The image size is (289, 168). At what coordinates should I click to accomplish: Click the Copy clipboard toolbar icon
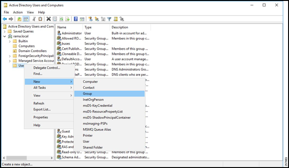coord(40,19)
